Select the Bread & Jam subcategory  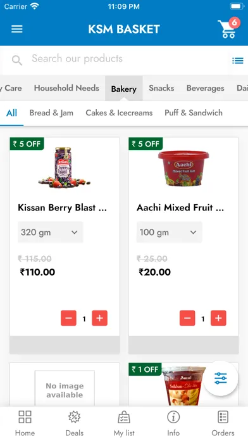pyautogui.click(x=51, y=113)
